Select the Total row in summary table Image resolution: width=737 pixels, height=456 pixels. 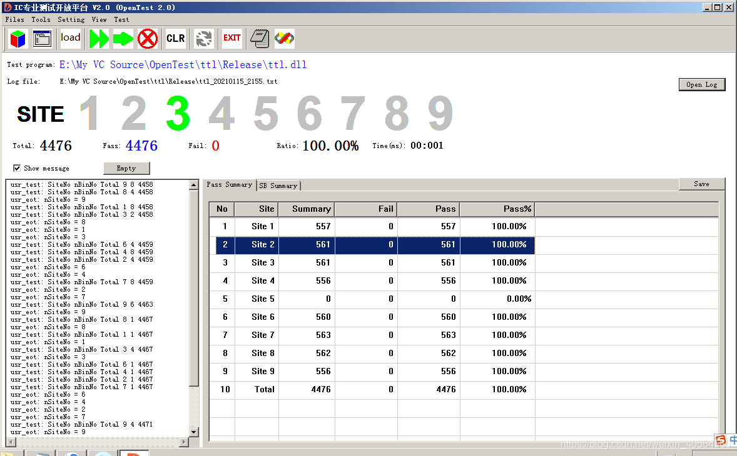pyautogui.click(x=372, y=389)
